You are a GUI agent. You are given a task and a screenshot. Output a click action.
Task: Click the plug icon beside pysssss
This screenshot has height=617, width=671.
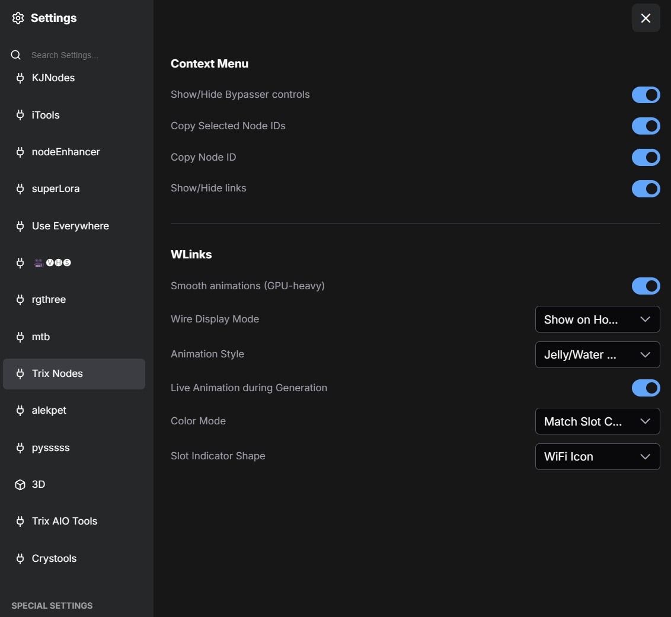click(20, 447)
